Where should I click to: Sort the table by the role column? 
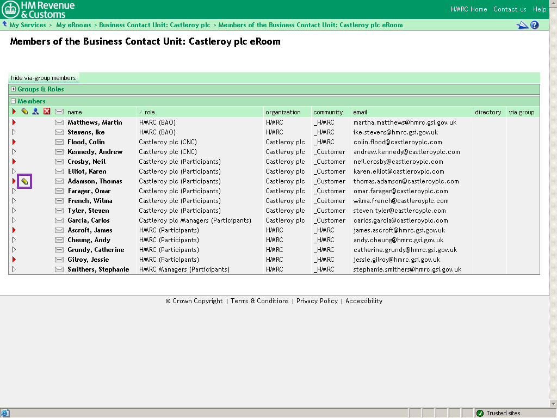[149, 112]
